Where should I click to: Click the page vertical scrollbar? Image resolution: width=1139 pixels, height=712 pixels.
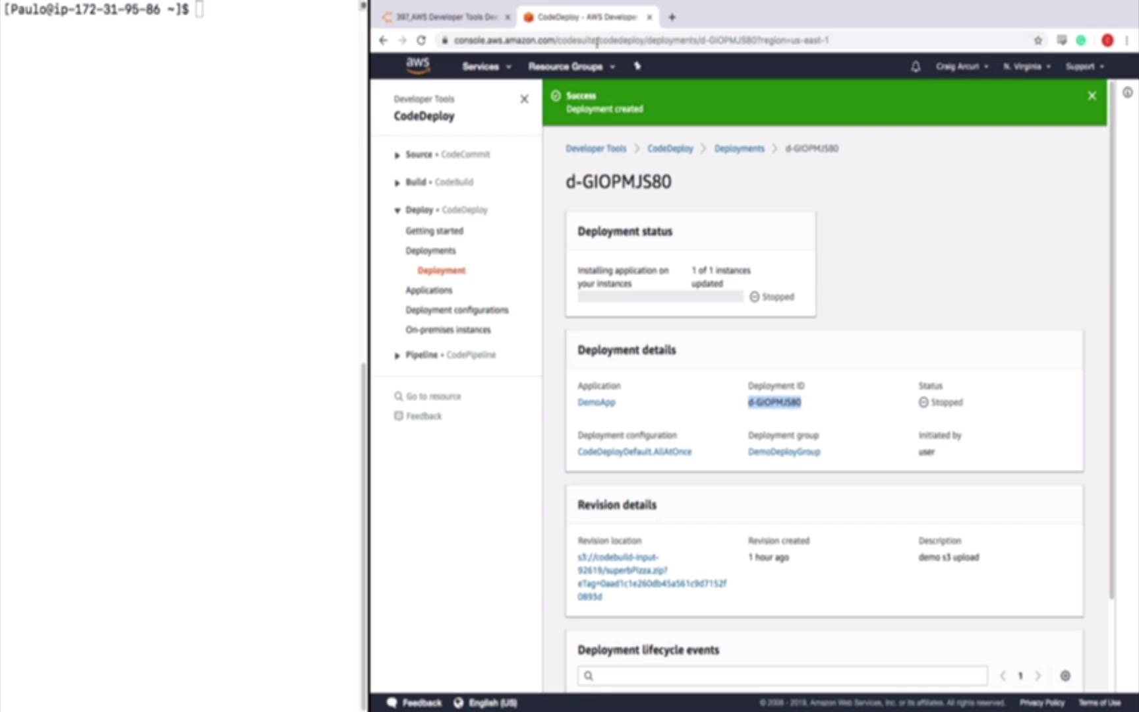click(1111, 340)
